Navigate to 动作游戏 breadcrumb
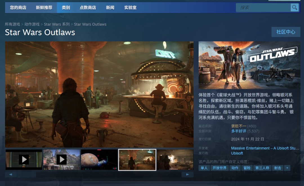 point(32,24)
